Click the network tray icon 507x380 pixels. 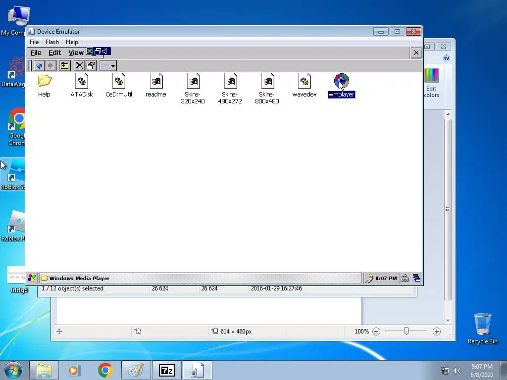tap(445, 371)
